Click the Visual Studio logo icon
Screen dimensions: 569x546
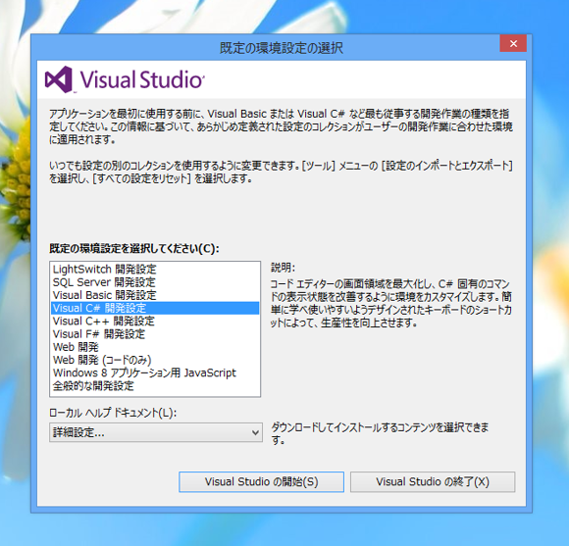[59, 79]
